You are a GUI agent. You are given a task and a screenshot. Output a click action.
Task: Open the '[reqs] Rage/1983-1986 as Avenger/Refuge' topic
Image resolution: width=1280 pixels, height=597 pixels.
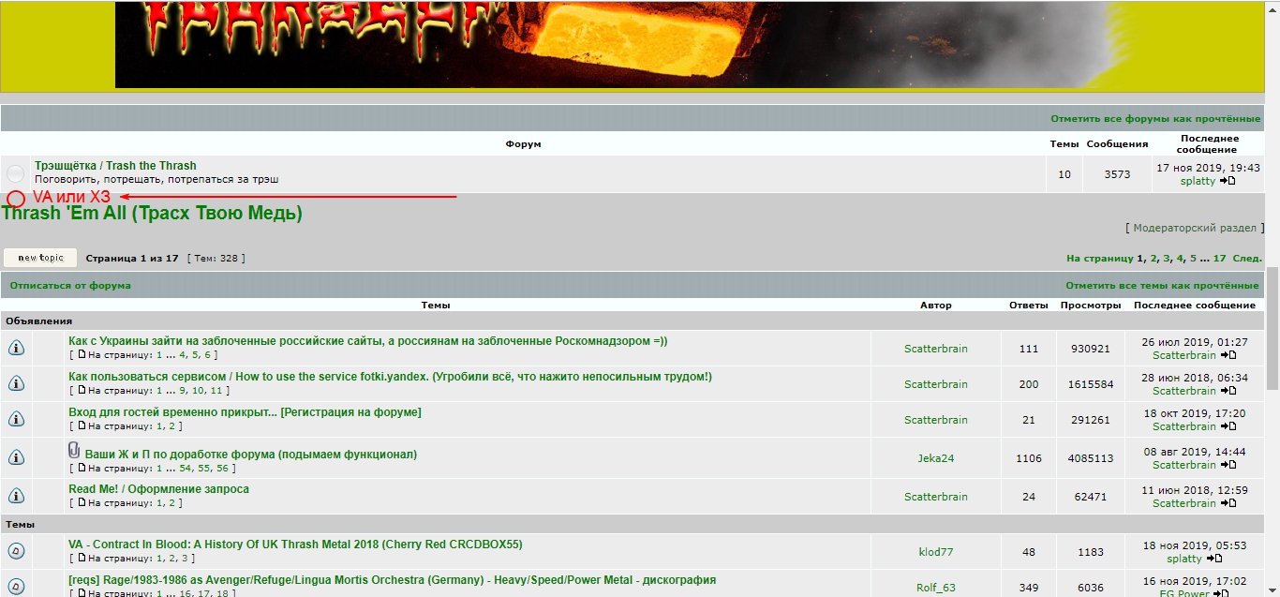392,580
